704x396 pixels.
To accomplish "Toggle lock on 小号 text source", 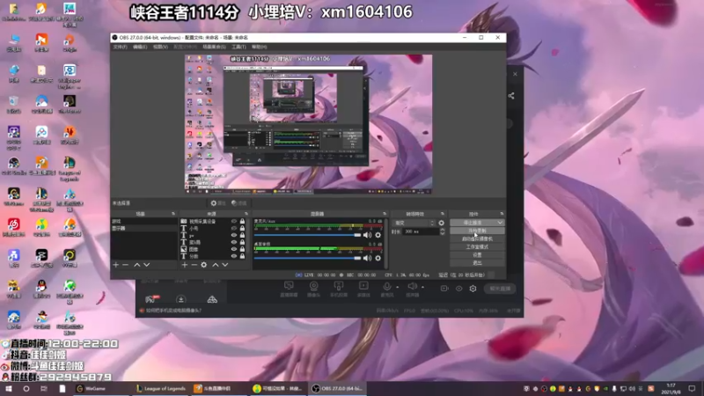I will (243, 228).
